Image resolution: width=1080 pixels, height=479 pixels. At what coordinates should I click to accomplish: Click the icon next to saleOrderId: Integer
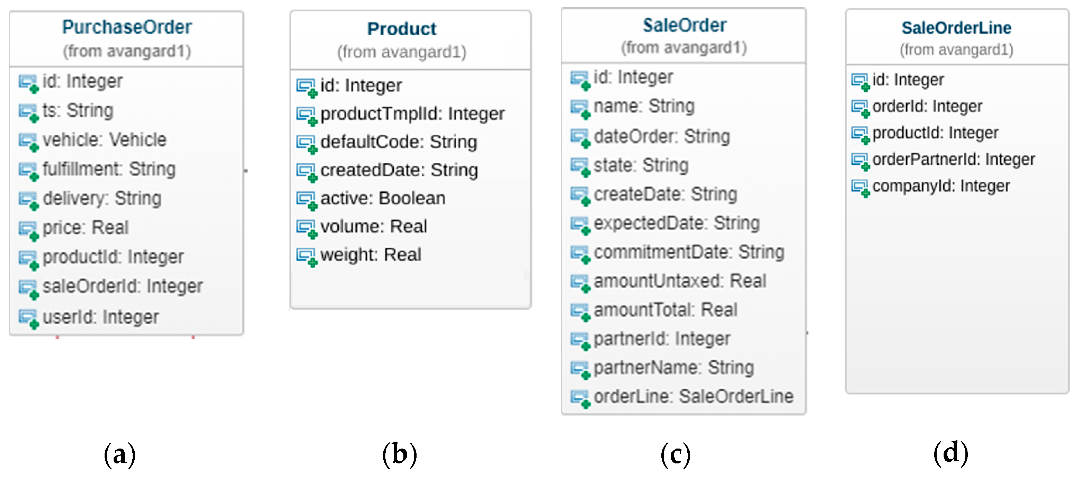click(x=28, y=288)
